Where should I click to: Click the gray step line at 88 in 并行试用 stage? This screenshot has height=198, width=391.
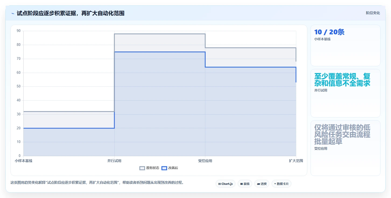pos(160,34)
